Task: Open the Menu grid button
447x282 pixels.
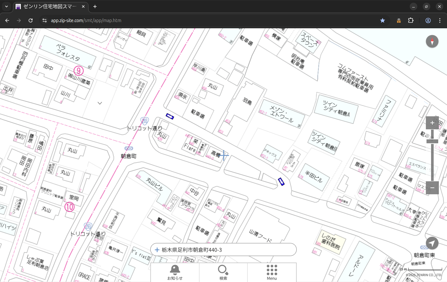Action: (x=272, y=272)
